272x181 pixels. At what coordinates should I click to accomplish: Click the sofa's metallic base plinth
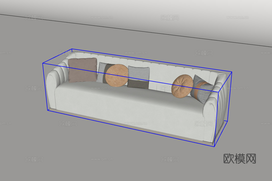click(x=130, y=126)
